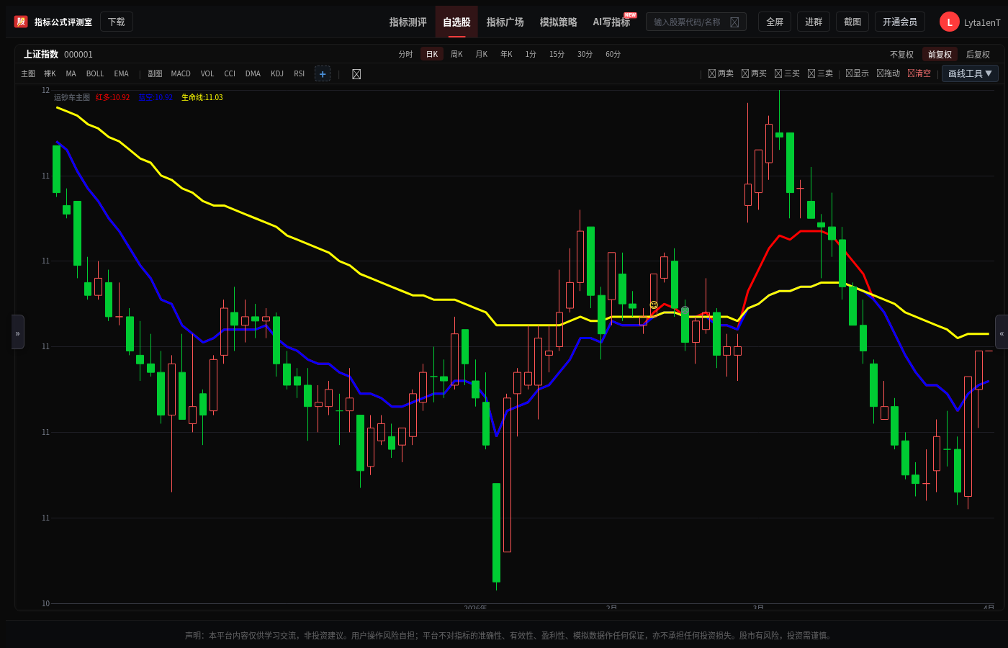The height and width of the screenshot is (648, 1008).
Task: Click the 下载 download button
Action: click(x=117, y=22)
